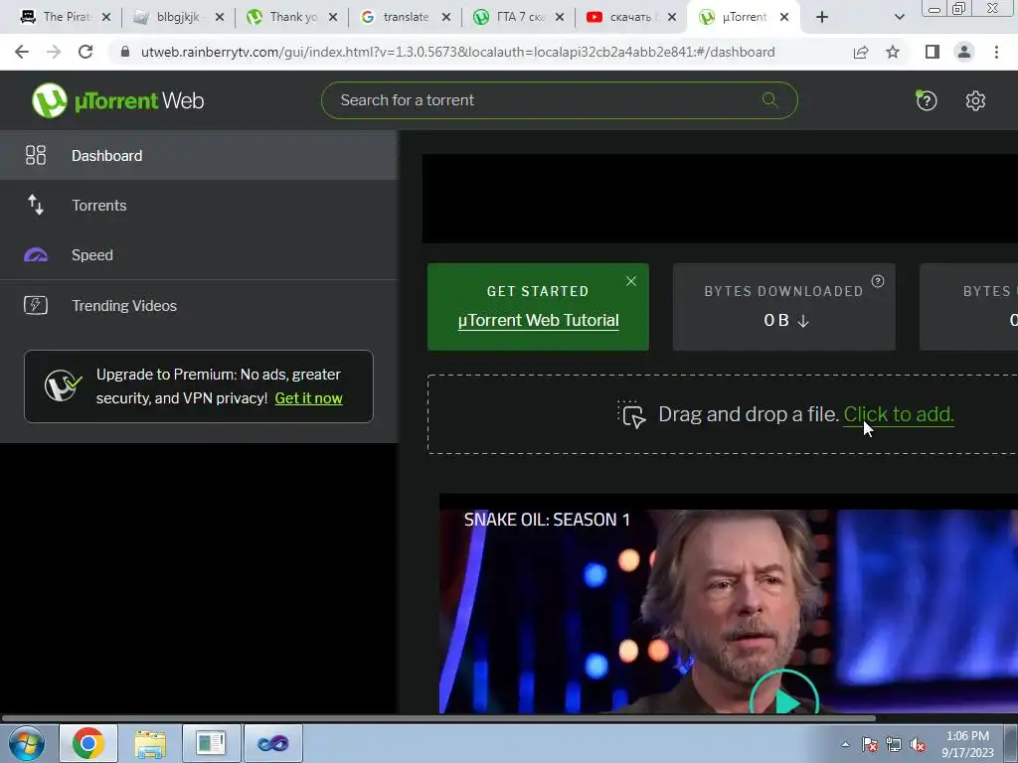
Task: Select Dashboard in the sidebar
Action: (x=199, y=155)
